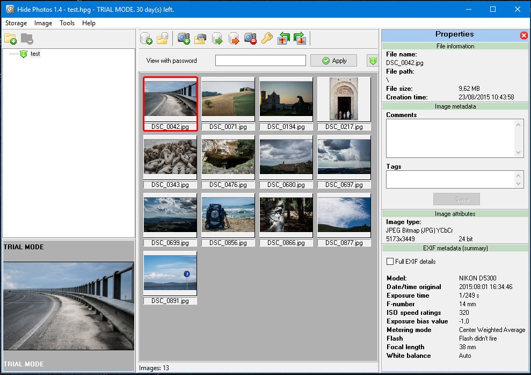Select the test storage tree item
Image resolution: width=531 pixels, height=375 pixels.
[x=35, y=54]
